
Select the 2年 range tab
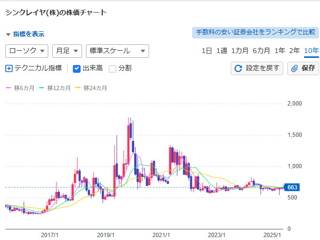[x=294, y=51]
